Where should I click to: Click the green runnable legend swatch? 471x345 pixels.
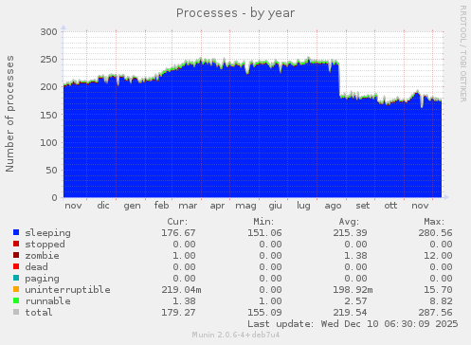point(16,300)
